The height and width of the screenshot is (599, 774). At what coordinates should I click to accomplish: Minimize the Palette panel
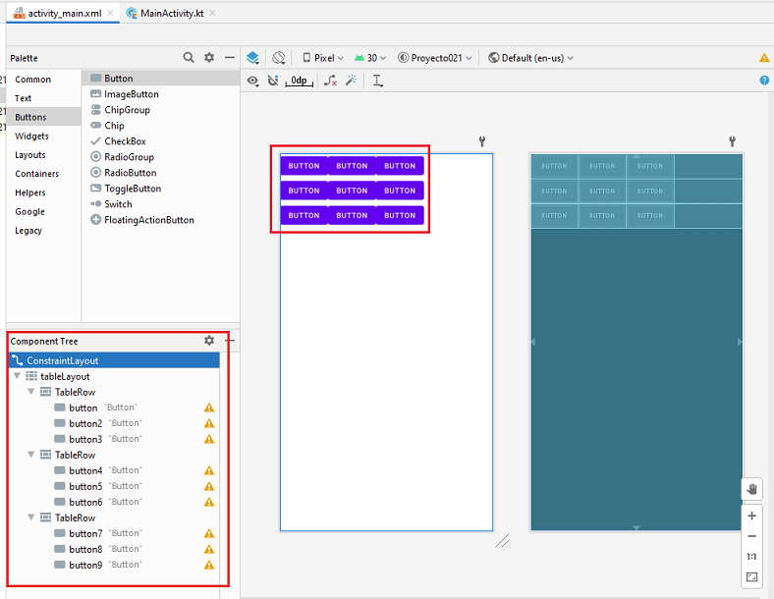(230, 57)
